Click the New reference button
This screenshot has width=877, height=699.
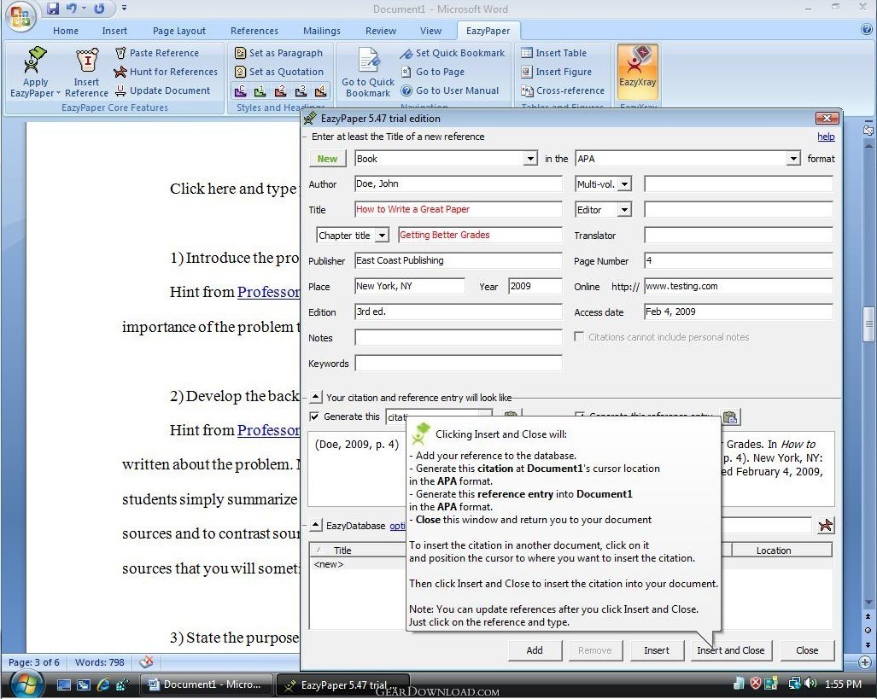[x=327, y=159]
